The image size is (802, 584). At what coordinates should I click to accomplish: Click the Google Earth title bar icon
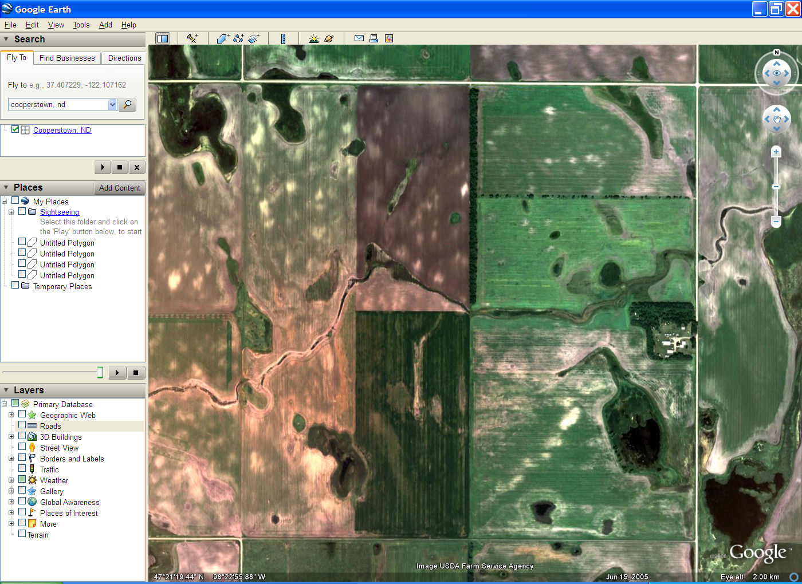tap(7, 9)
